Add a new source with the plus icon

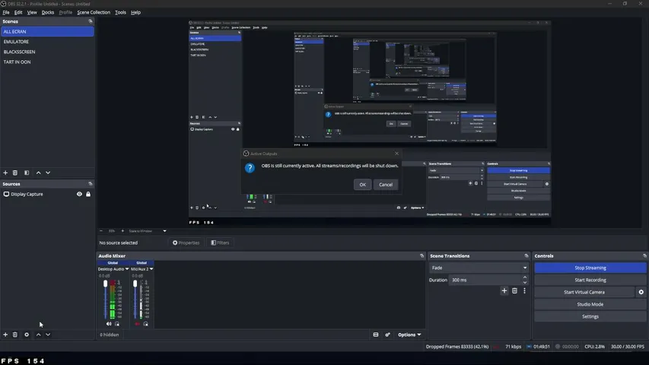pyautogui.click(x=5, y=335)
